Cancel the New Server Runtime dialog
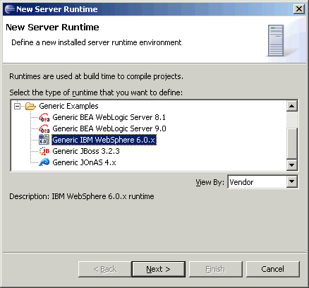 click(x=273, y=269)
